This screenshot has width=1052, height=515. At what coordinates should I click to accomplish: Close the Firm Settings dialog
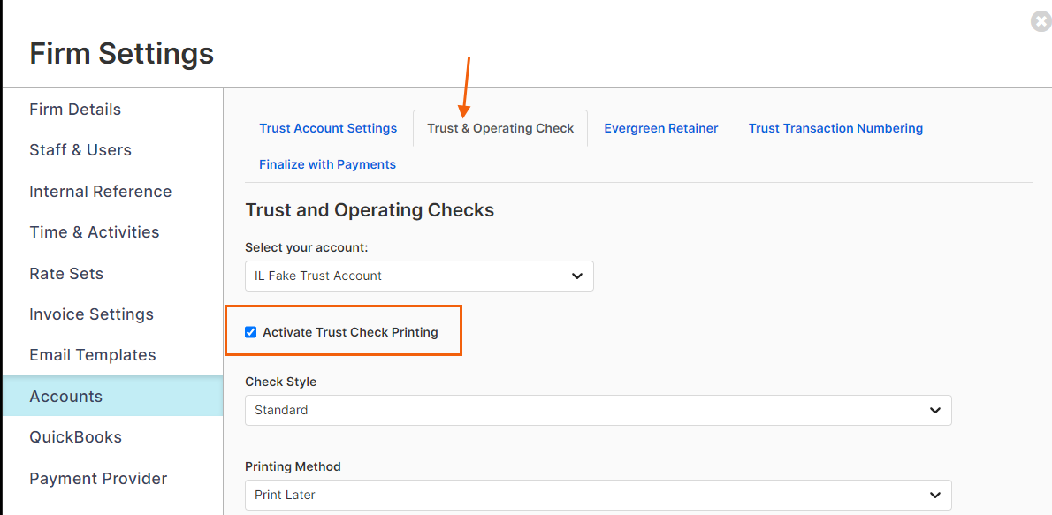[x=1042, y=21]
